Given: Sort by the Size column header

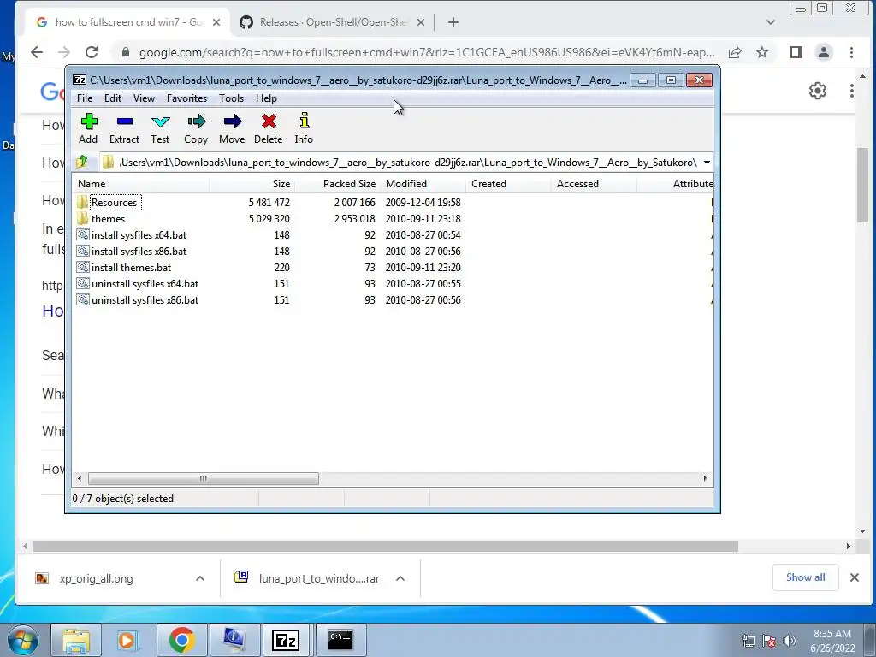Looking at the screenshot, I should (252, 184).
